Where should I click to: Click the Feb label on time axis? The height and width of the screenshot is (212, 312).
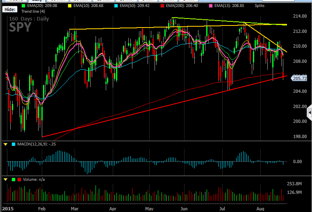pyautogui.click(x=42, y=209)
